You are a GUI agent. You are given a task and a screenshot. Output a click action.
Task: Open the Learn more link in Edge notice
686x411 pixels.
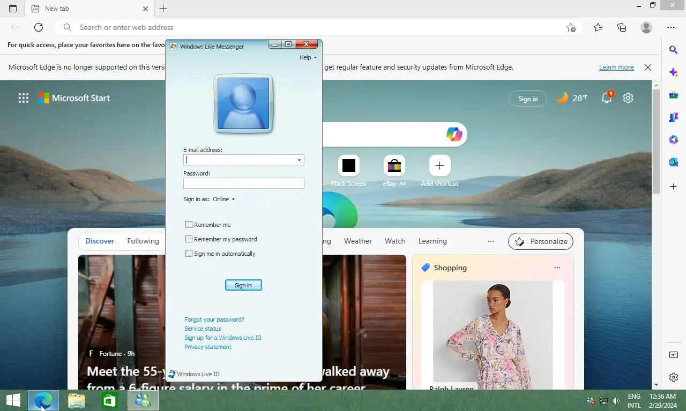[x=616, y=67]
